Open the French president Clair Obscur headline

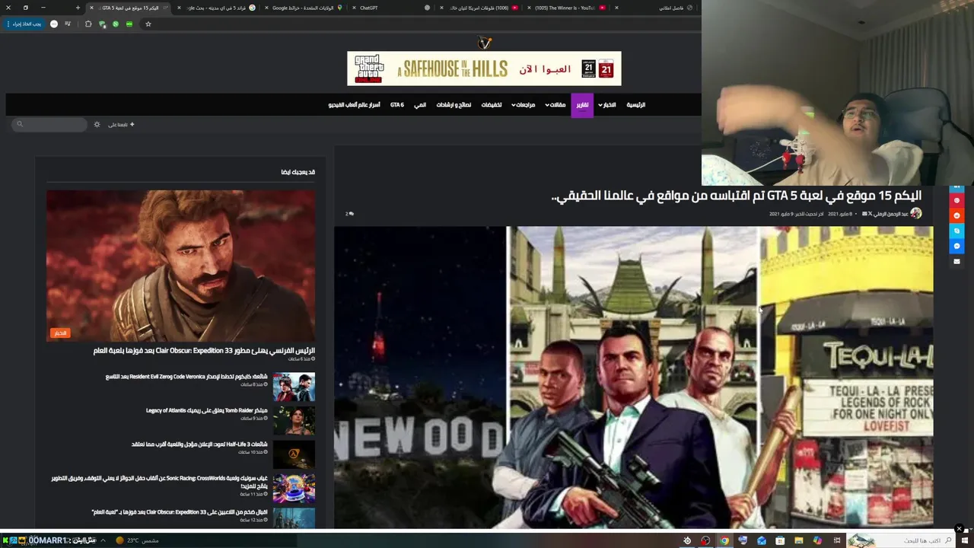[x=204, y=350]
